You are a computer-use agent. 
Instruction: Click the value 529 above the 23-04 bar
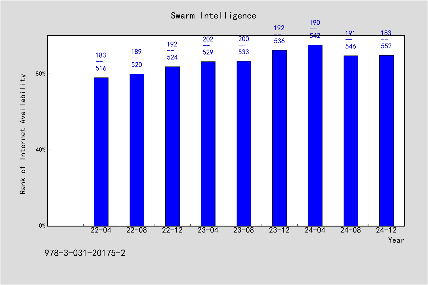208,52
